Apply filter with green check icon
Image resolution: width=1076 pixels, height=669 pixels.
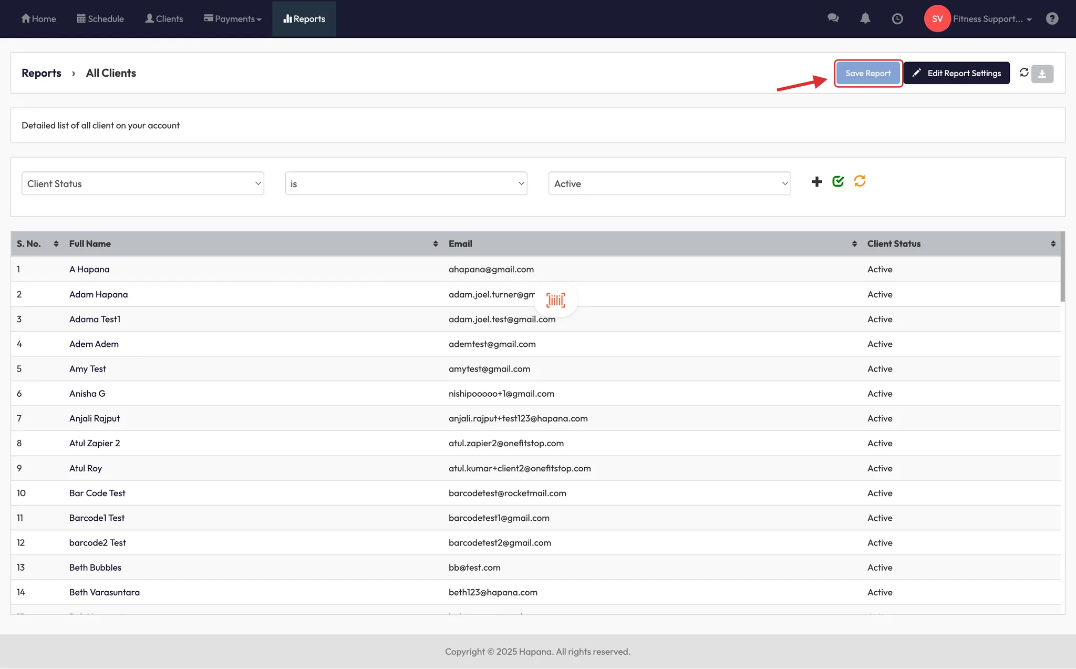[838, 181]
